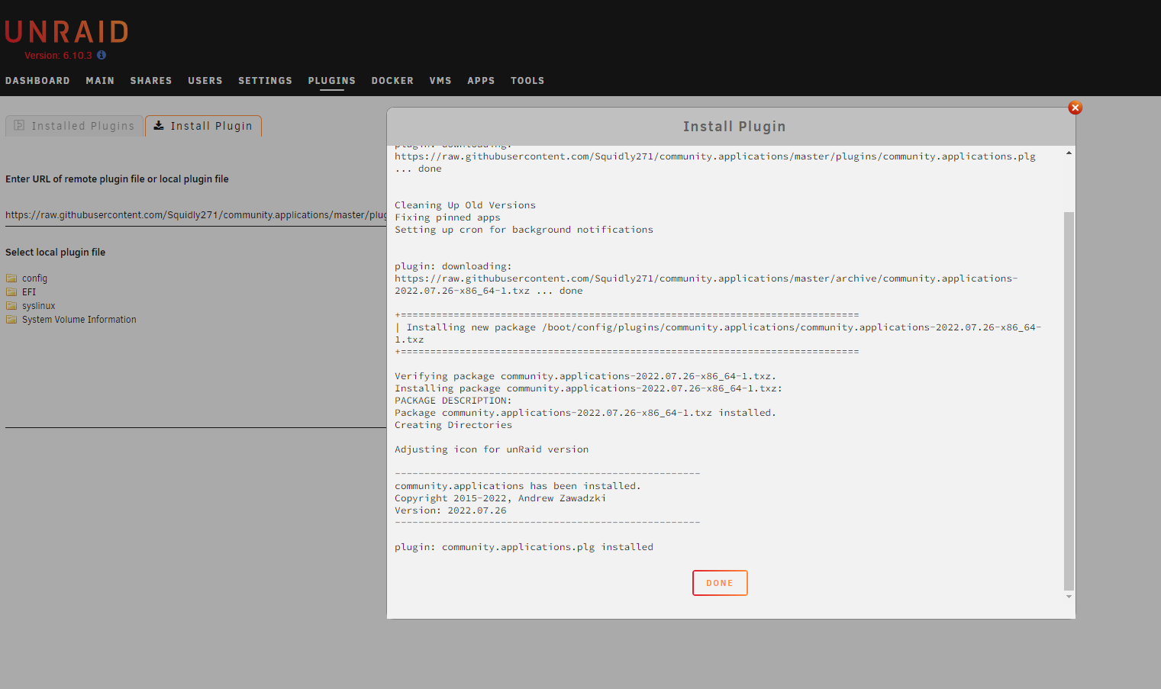1161x689 pixels.
Task: Click the EFI folder icon
Action: coord(11,292)
